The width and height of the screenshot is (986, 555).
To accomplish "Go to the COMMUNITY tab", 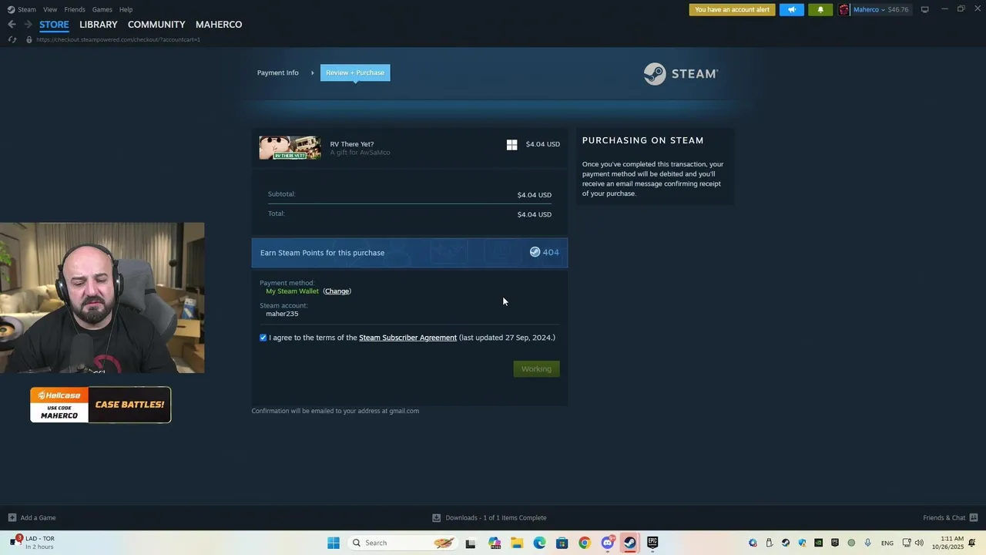I will pos(156,25).
